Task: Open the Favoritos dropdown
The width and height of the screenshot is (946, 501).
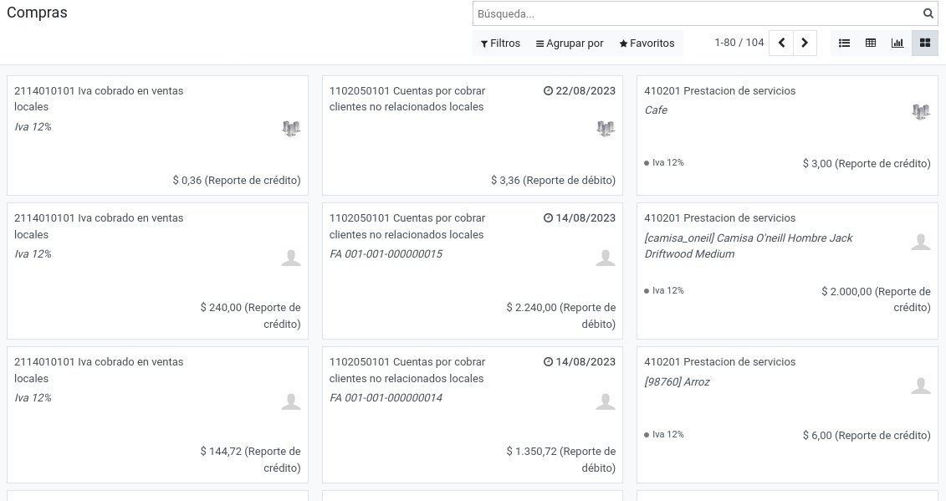Action: pos(647,43)
